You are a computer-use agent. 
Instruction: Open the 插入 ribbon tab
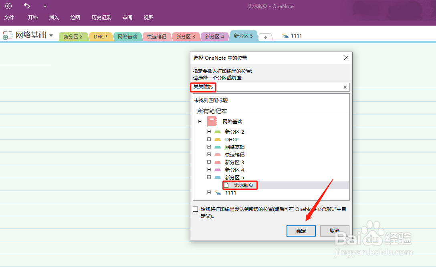(54, 18)
